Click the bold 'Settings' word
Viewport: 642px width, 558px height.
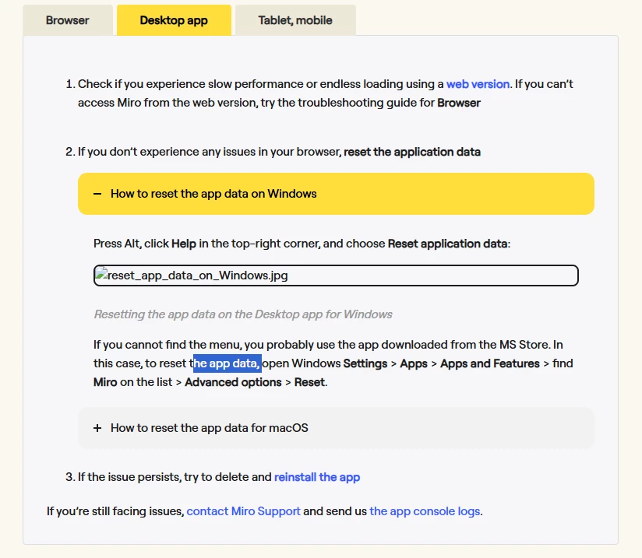(x=365, y=363)
